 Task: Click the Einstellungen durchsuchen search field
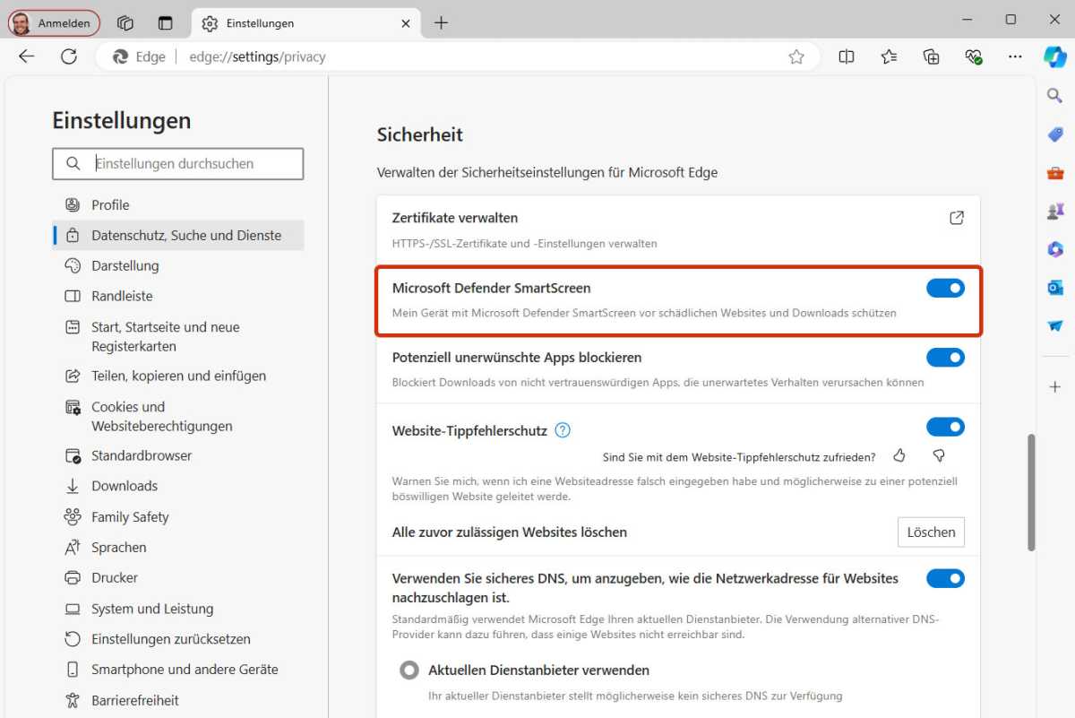point(188,164)
